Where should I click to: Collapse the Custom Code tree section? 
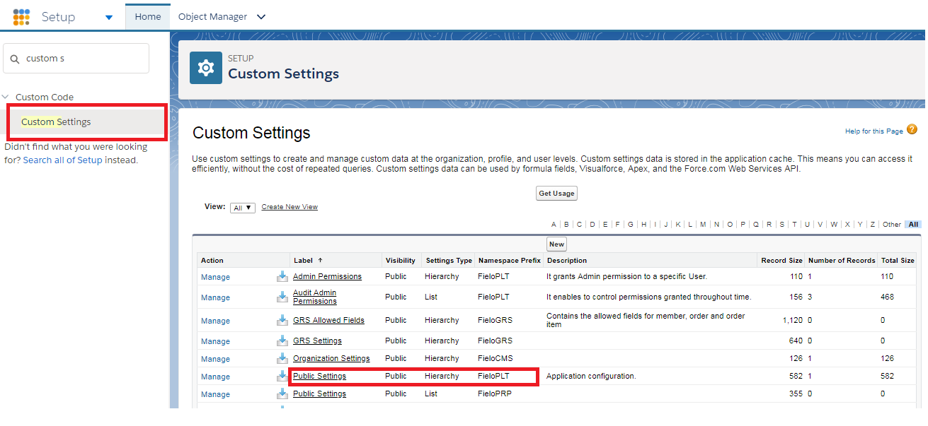click(x=6, y=97)
